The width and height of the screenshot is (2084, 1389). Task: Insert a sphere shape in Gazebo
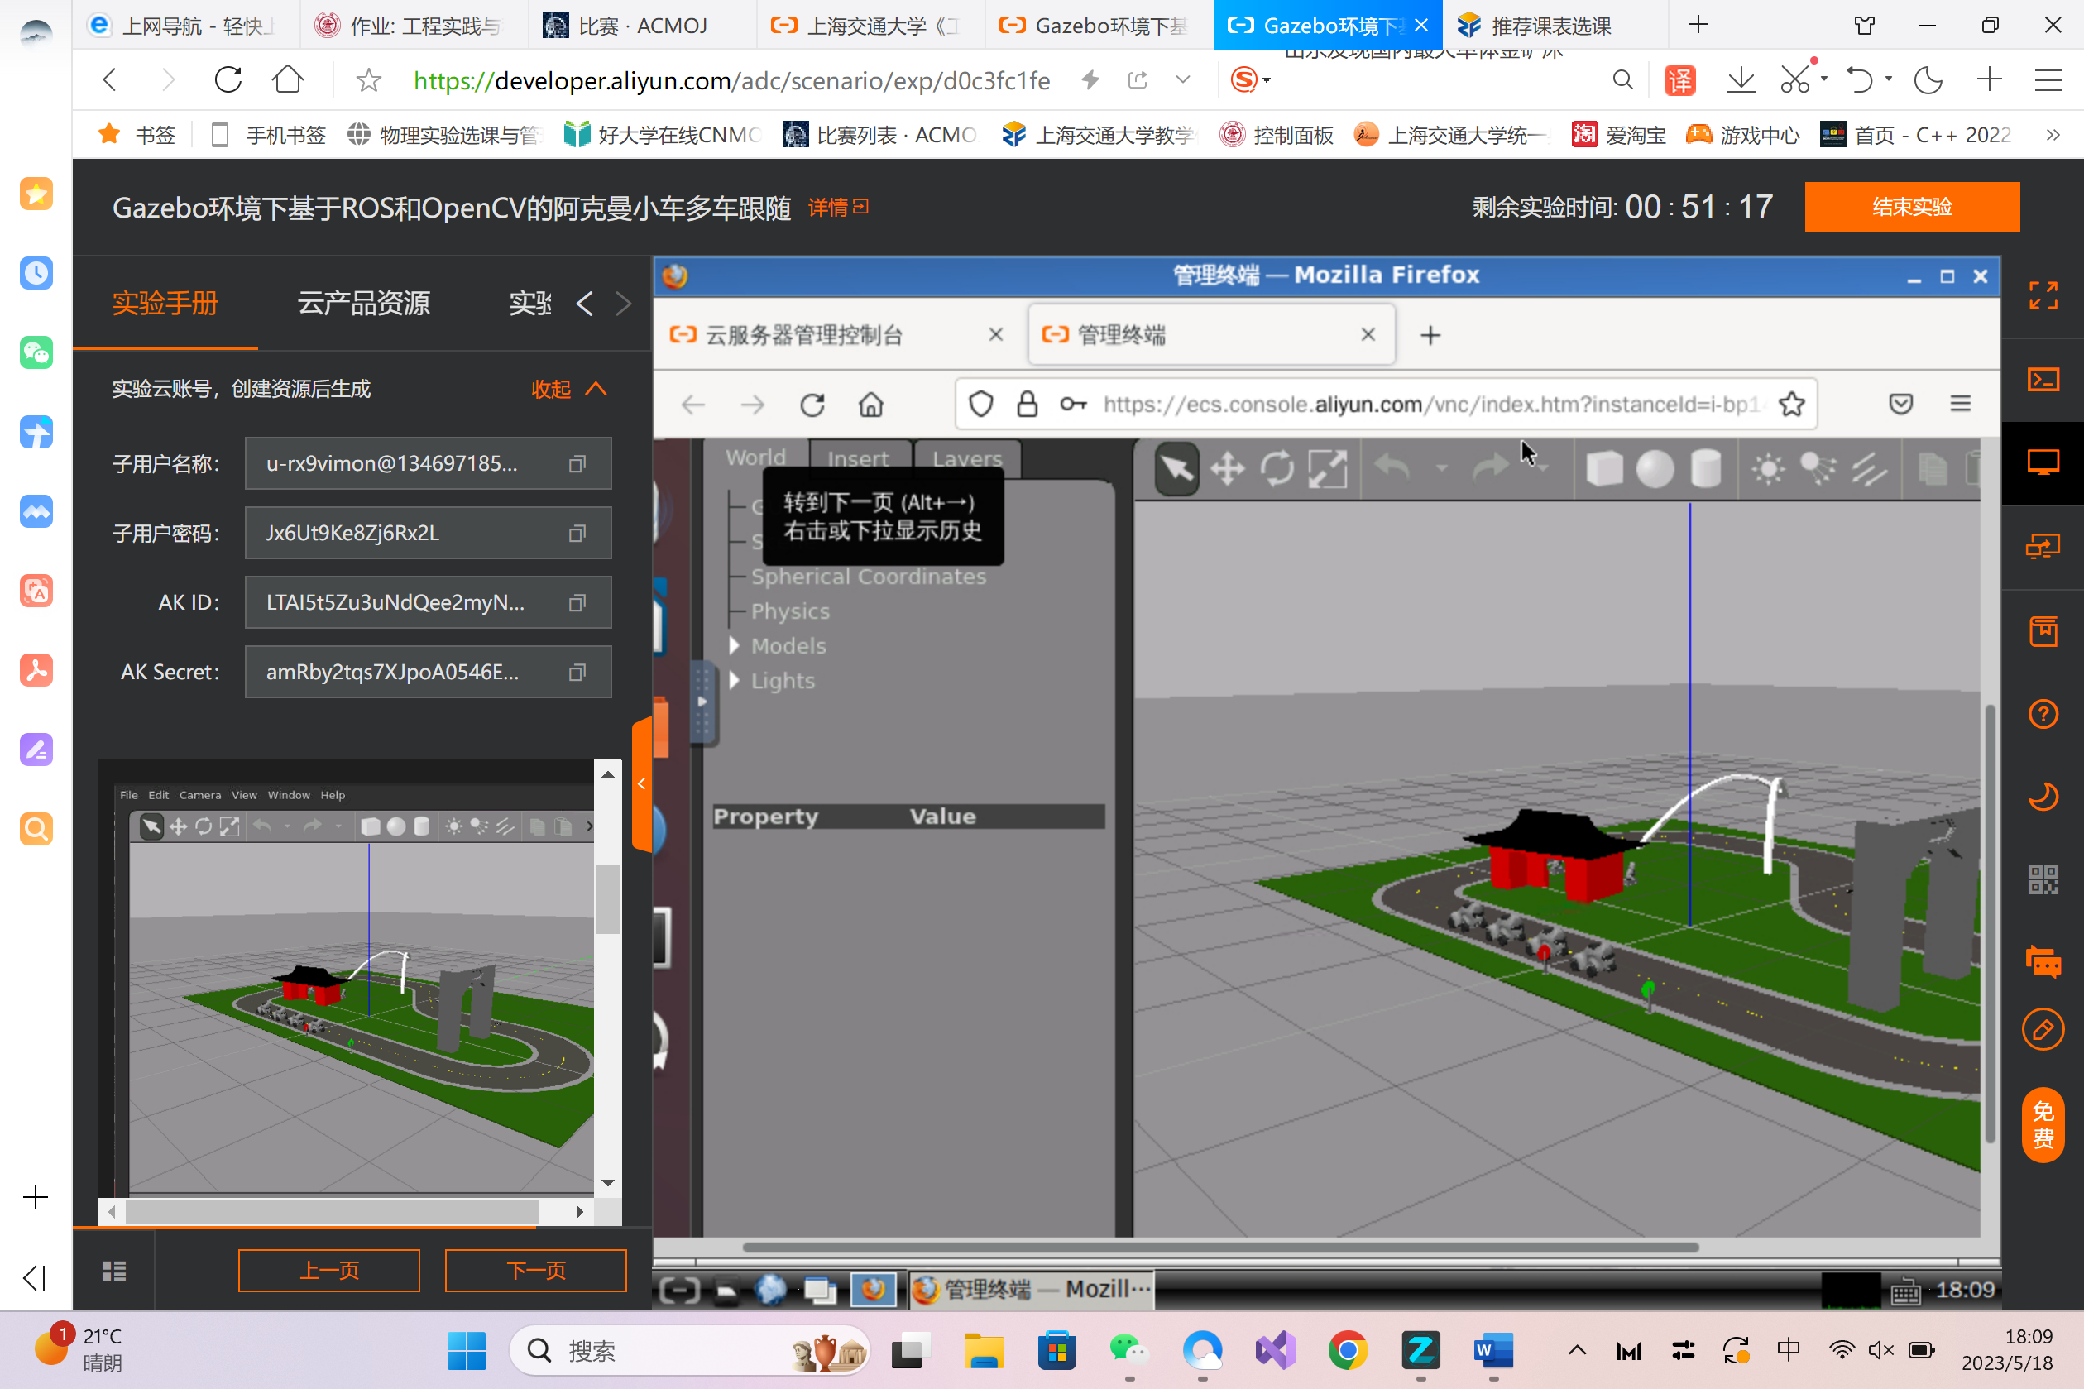(x=1655, y=468)
